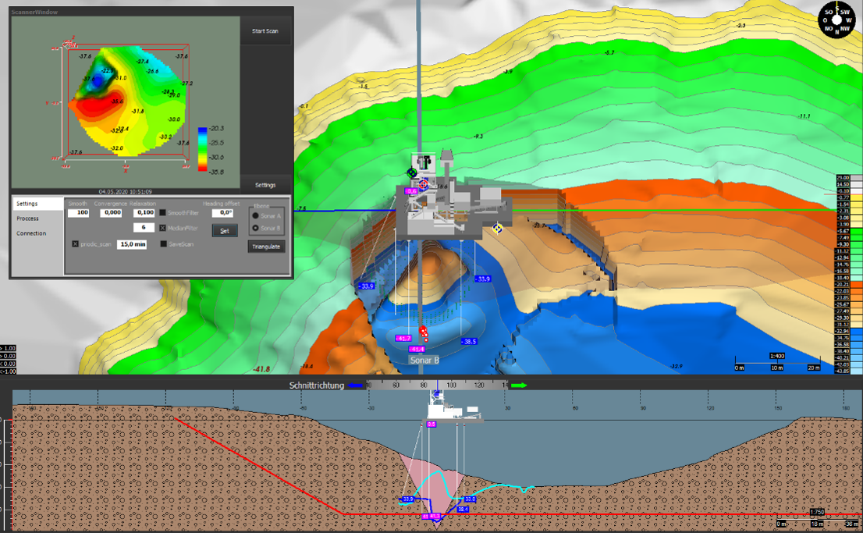Click the blue -32.94 legend swatch

tap(857, 332)
